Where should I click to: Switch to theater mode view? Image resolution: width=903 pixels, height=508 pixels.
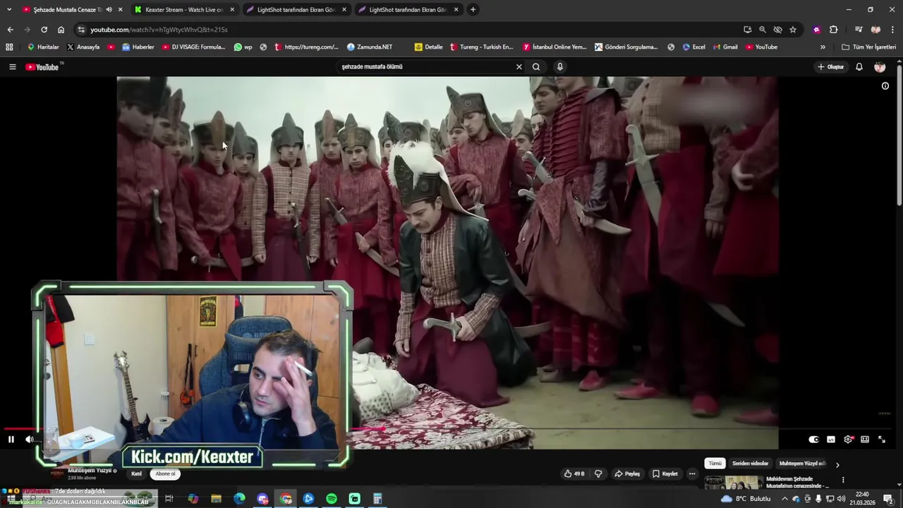pos(865,440)
